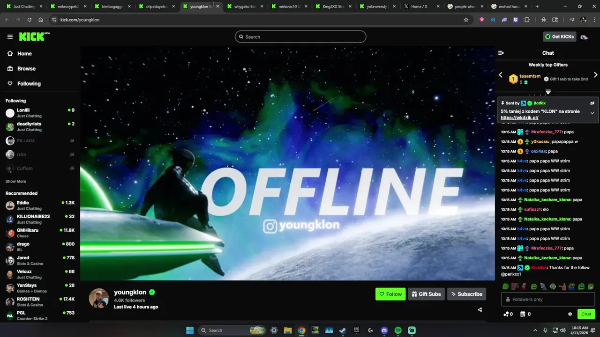Open a new browser tab
This screenshot has height=337, width=600.
[x=537, y=7]
